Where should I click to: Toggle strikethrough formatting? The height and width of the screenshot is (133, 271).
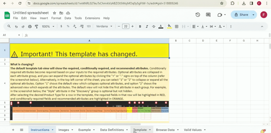click(x=154, y=26)
